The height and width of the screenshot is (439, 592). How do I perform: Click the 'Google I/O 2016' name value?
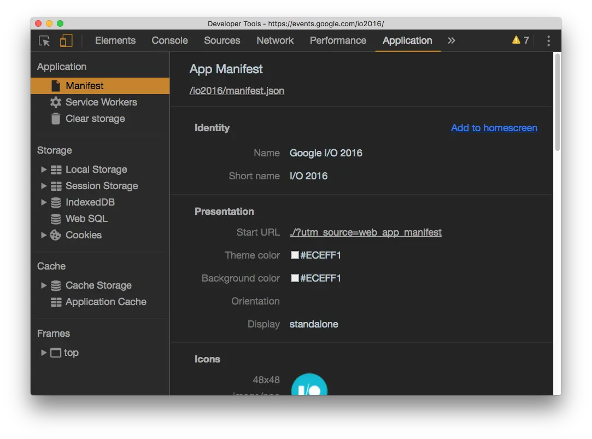click(326, 153)
